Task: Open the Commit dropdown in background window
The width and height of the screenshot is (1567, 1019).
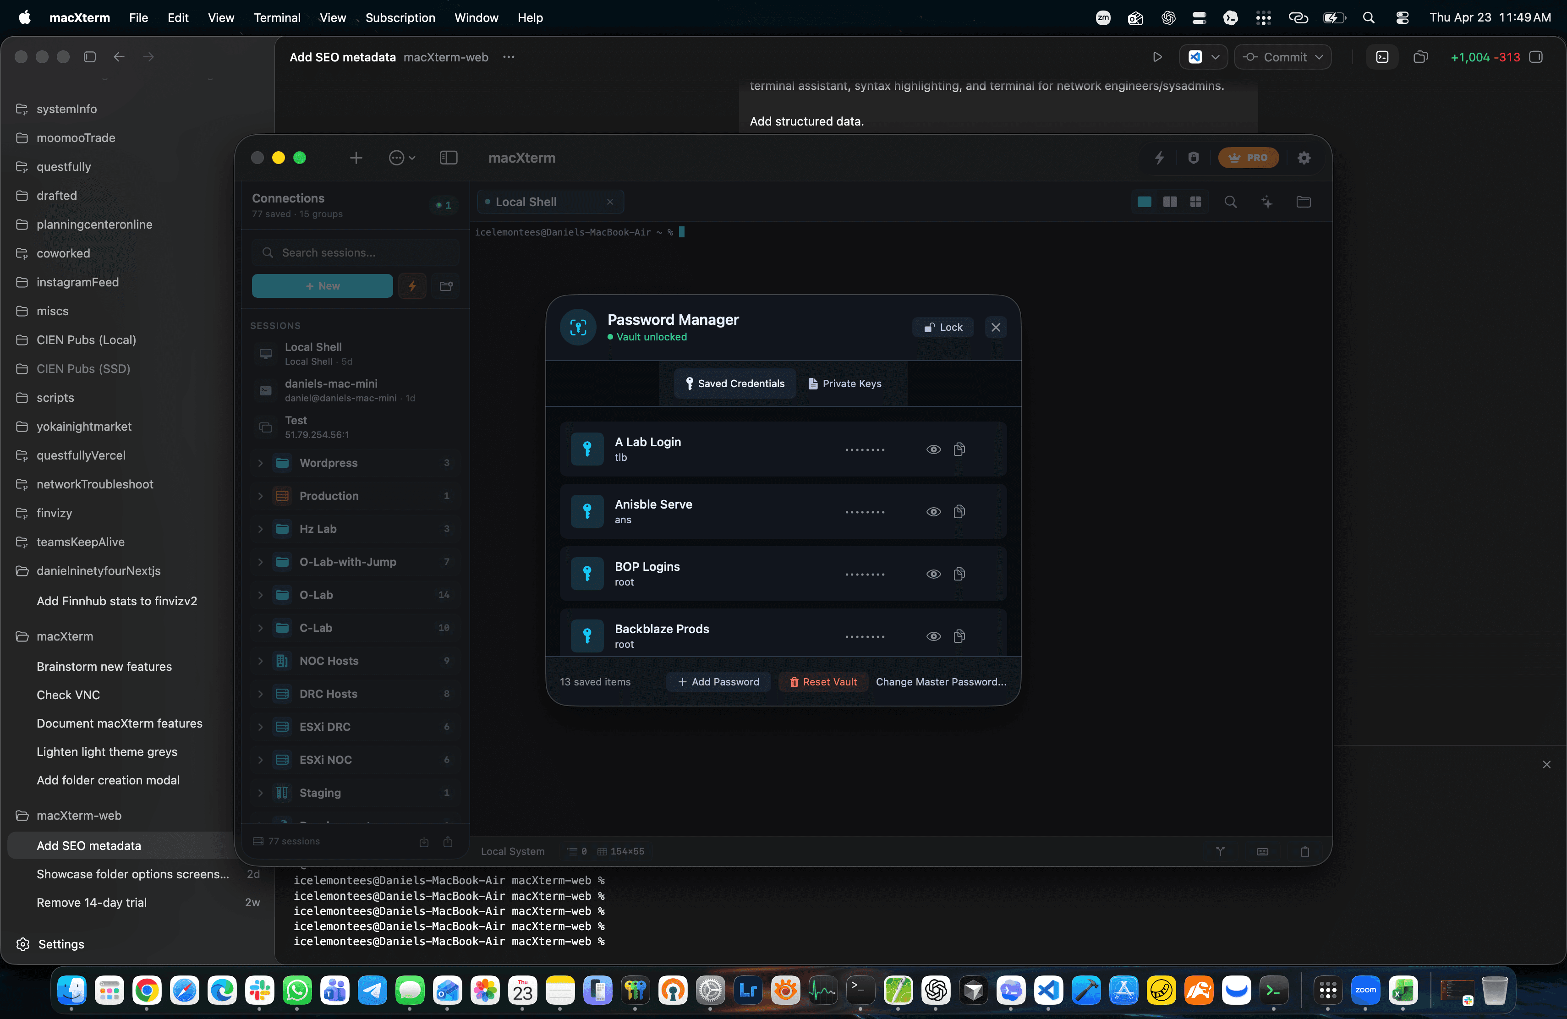Action: (1282, 57)
